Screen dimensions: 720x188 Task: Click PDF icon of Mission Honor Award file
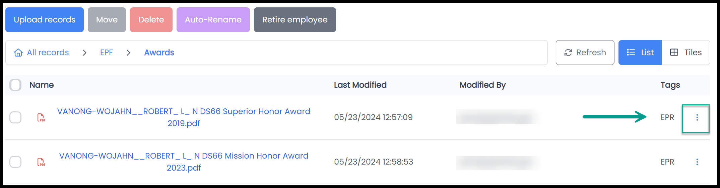pyautogui.click(x=41, y=162)
